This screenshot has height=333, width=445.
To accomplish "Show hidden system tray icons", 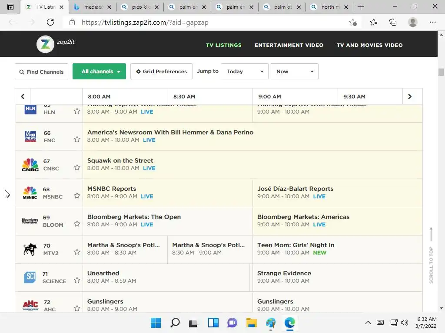I will point(368,323).
